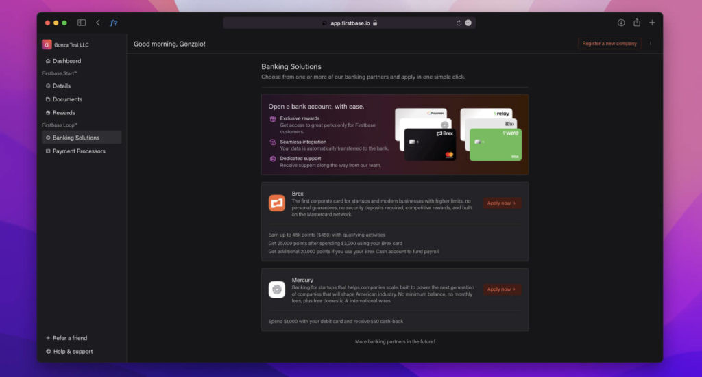Viewport: 702px width, 377px height.
Task: Click the f? extension icon in toolbar
Action: click(x=114, y=23)
